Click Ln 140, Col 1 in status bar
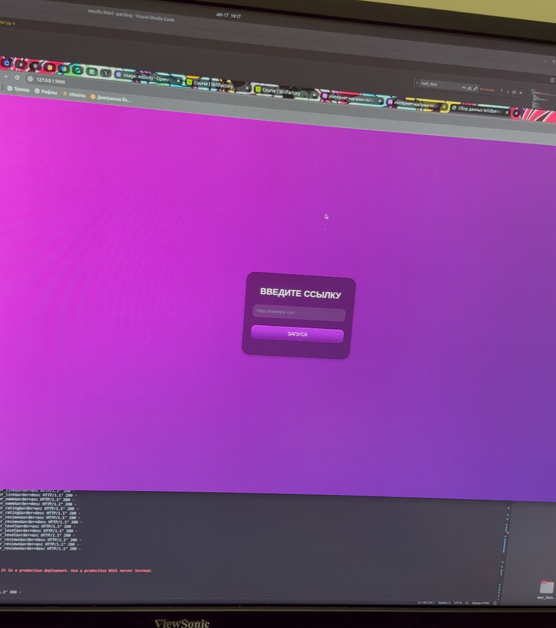Screen dimensions: 556x628 coord(426,603)
